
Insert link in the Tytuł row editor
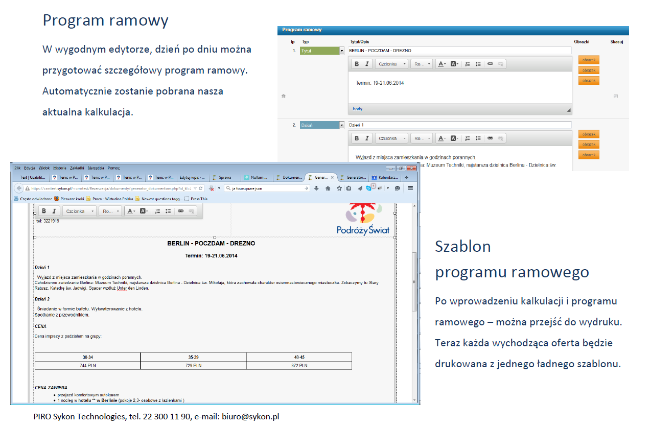(x=490, y=64)
